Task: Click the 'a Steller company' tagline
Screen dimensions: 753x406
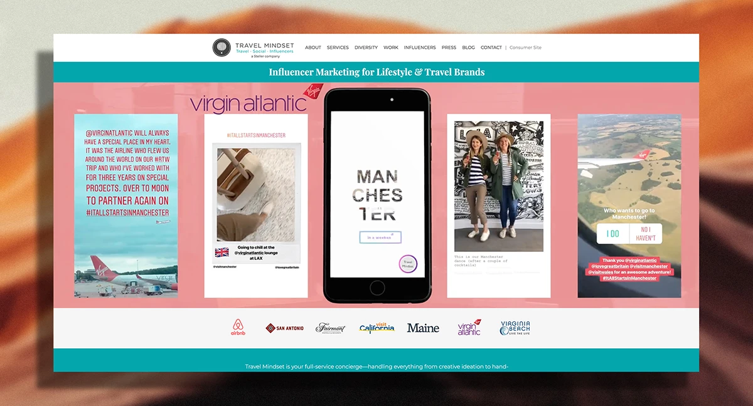Action: point(265,56)
